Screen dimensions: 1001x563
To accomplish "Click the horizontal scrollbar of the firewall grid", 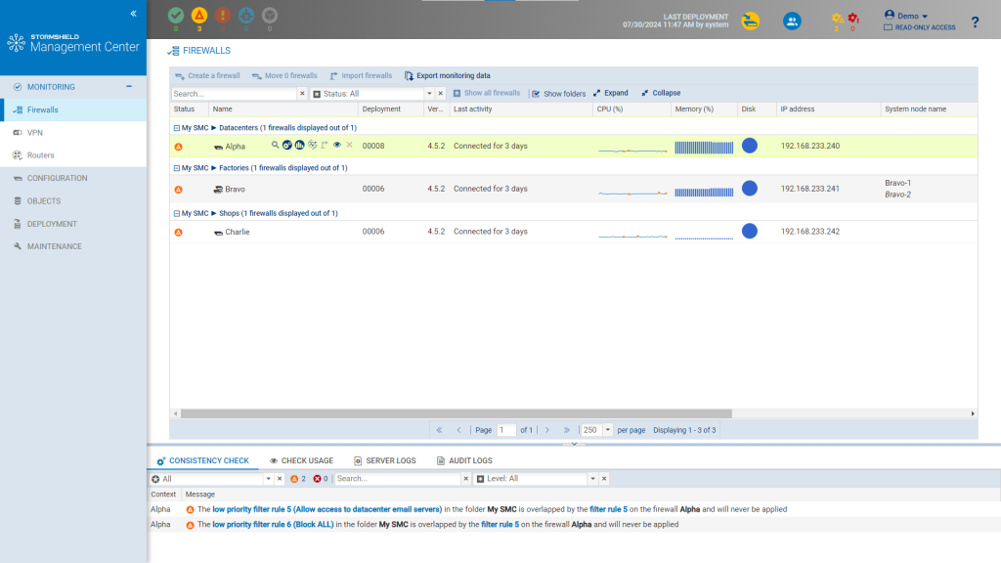I will (x=456, y=413).
